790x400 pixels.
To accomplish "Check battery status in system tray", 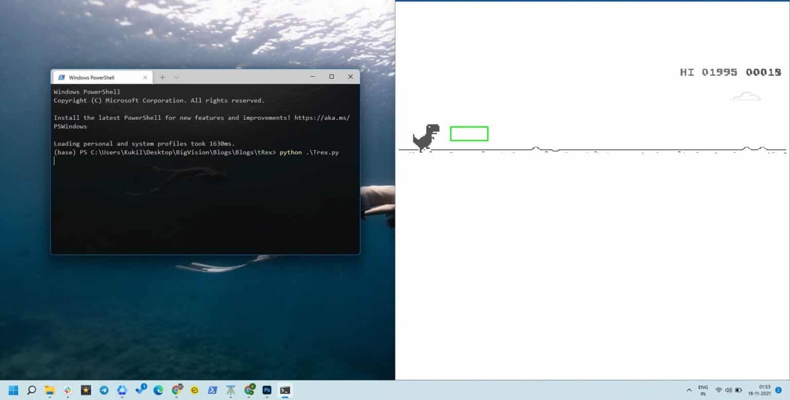I will (738, 390).
